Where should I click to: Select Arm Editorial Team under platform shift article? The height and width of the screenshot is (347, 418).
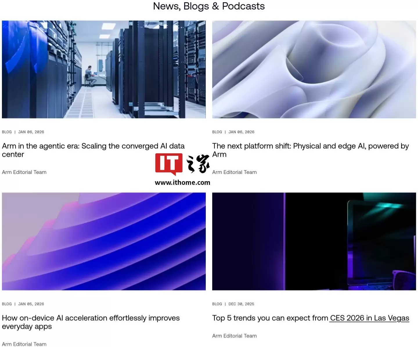[x=234, y=172]
